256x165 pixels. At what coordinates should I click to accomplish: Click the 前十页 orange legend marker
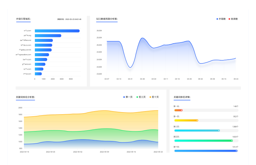pos(150,97)
